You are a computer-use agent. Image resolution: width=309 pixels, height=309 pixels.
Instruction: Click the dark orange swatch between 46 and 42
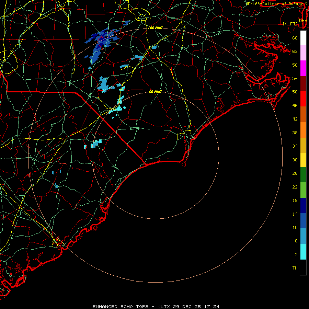303,114
